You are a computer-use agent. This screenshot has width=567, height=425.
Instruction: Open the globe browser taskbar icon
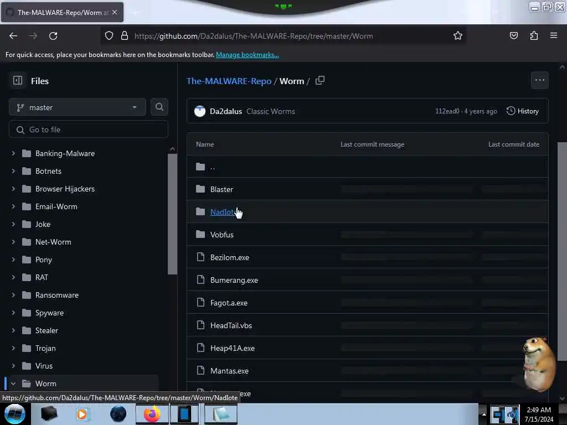click(x=118, y=414)
